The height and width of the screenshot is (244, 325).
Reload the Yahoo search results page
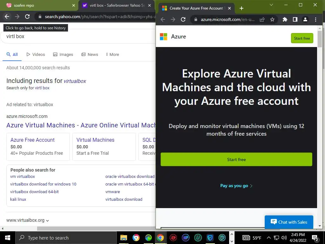point(27,17)
